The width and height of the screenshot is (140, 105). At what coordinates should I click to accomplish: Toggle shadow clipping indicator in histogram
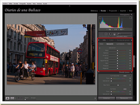click(x=100, y=18)
